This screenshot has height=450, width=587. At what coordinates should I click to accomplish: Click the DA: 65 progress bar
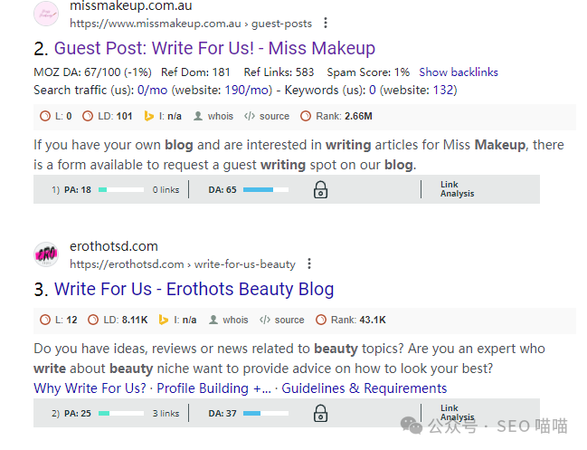point(266,190)
